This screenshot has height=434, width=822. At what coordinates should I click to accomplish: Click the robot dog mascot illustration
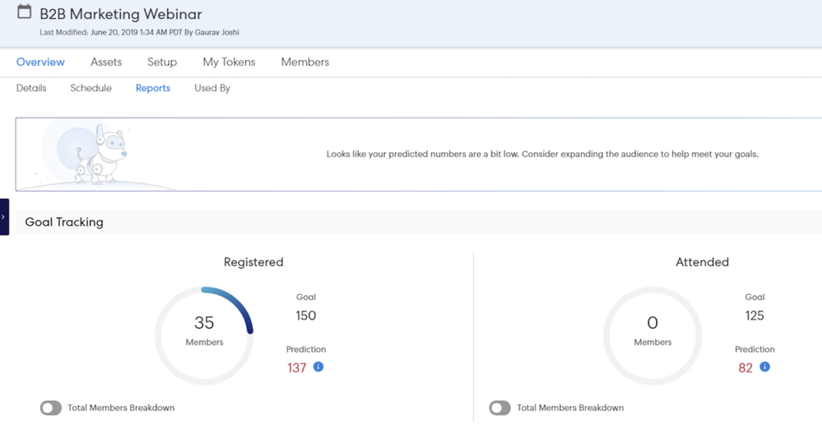click(102, 154)
